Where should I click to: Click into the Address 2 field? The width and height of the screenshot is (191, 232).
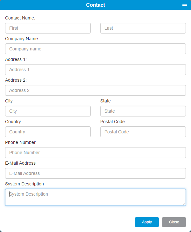tap(95, 90)
